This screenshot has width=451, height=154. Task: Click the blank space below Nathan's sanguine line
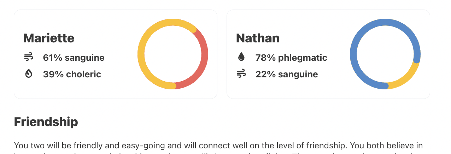tap(283, 89)
